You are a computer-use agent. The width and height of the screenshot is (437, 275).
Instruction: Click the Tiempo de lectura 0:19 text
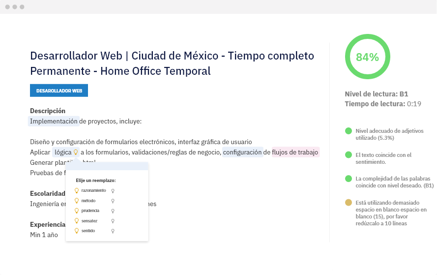coord(383,104)
